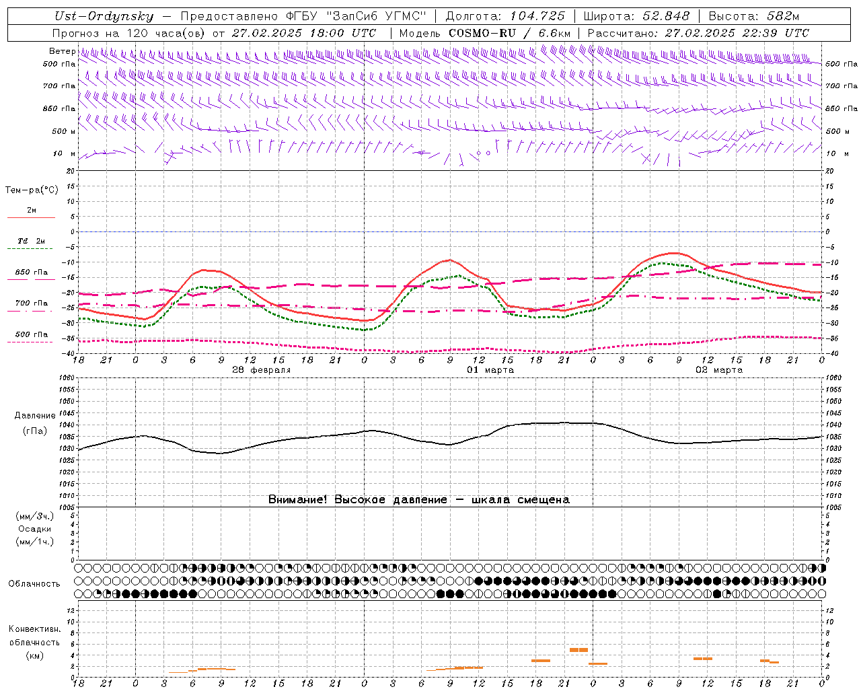This screenshot has width=861, height=689.
Task: Click the 2м temperature legend entry
Action: pyautogui.click(x=32, y=211)
